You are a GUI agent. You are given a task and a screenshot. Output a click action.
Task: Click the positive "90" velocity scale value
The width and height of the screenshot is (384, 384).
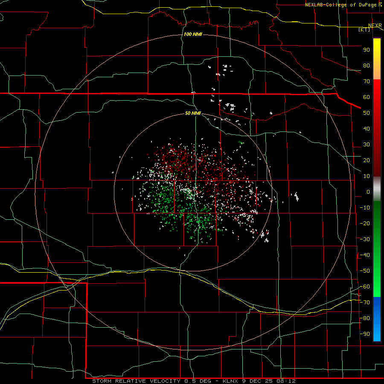coord(367,50)
